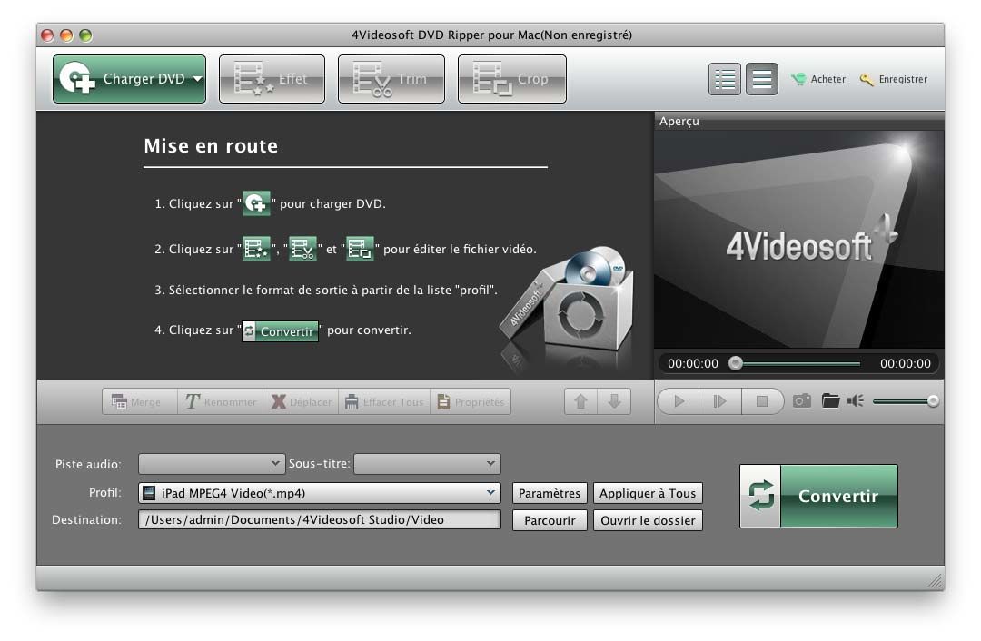This screenshot has width=981, height=641.
Task: Click the "Piste audio:" label
Action: click(x=88, y=464)
